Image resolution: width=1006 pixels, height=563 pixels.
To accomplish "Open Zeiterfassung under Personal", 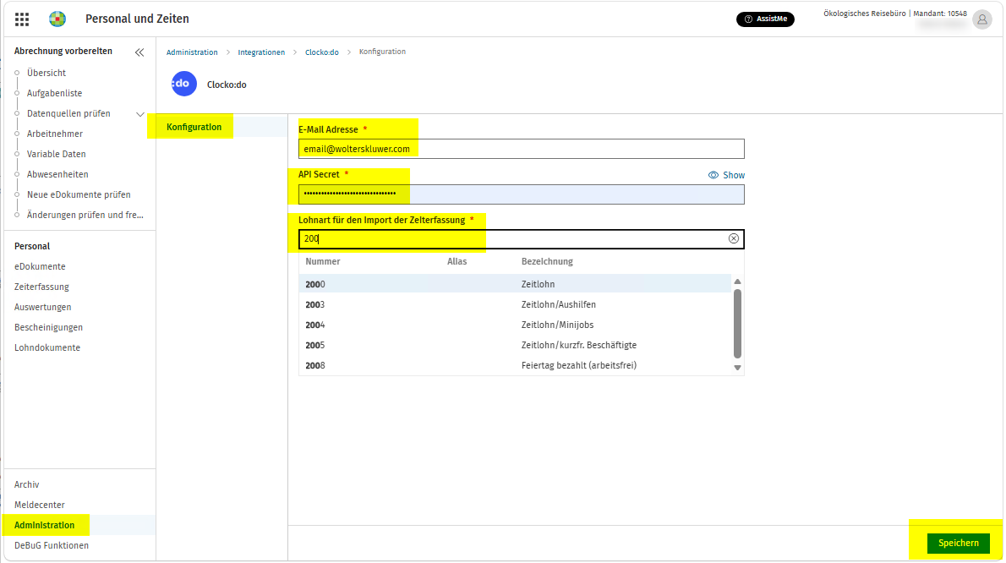I will click(41, 287).
